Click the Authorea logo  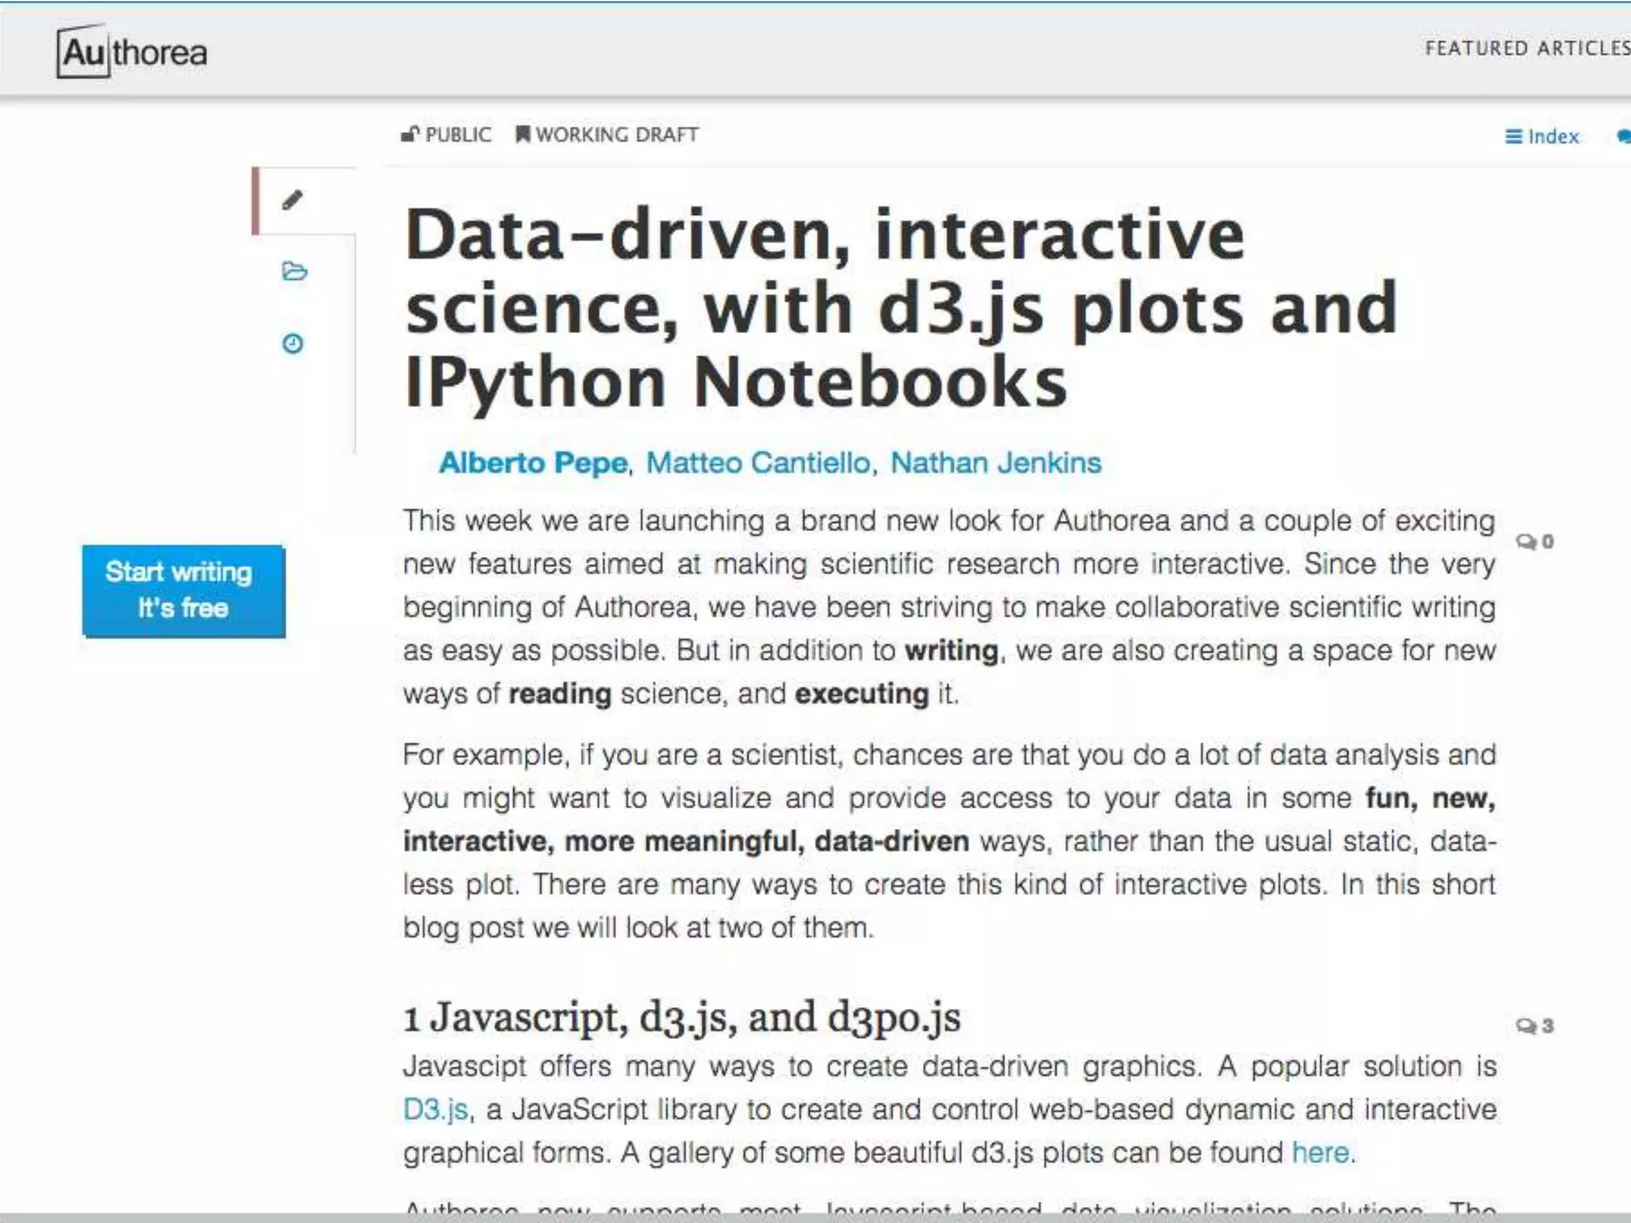(132, 53)
